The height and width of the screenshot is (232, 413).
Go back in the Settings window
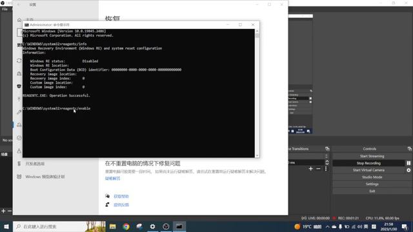click(x=19, y=5)
